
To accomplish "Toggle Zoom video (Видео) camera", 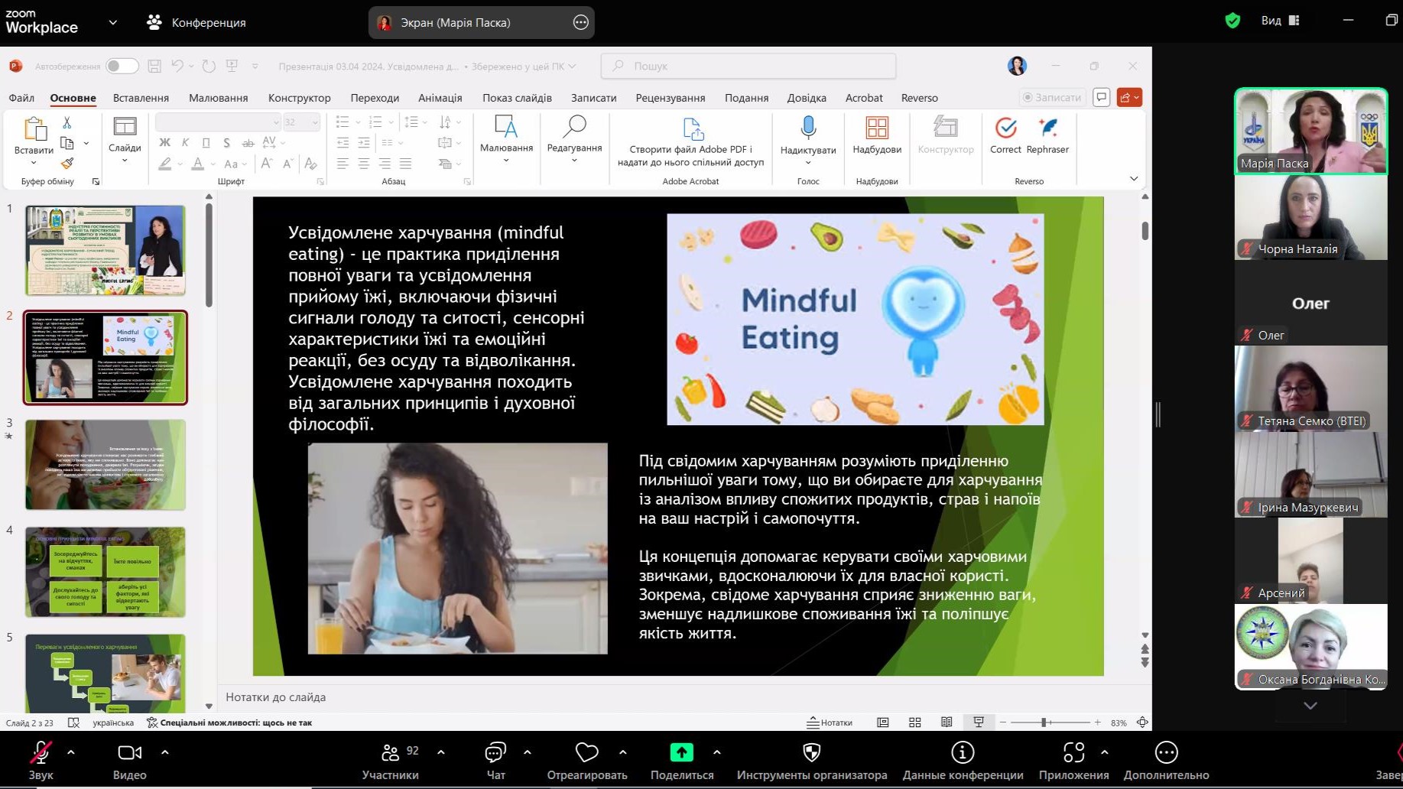I will (x=129, y=753).
